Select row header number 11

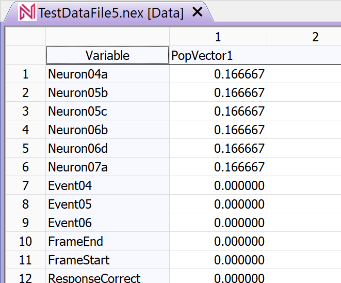[25, 260]
